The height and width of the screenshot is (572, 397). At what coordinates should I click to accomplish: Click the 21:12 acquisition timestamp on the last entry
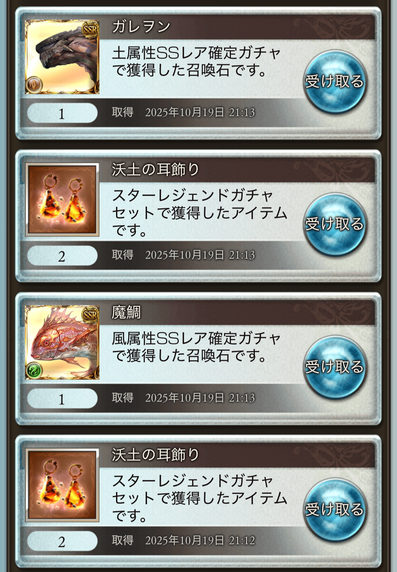coord(200,540)
